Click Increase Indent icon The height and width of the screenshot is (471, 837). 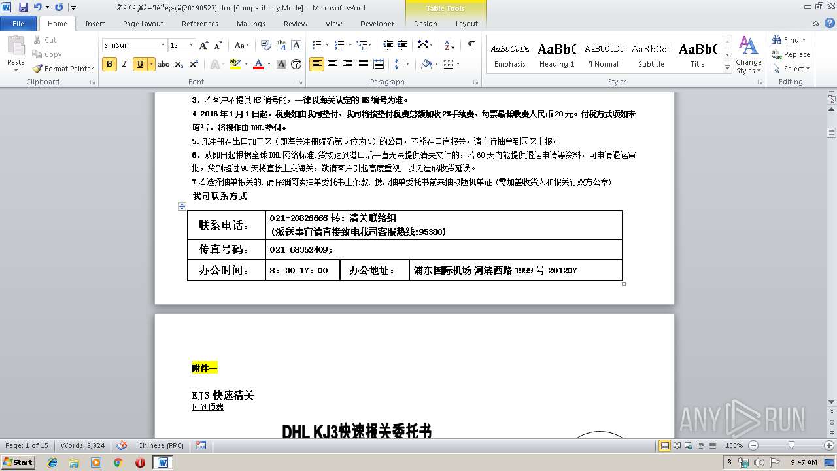tap(403, 45)
